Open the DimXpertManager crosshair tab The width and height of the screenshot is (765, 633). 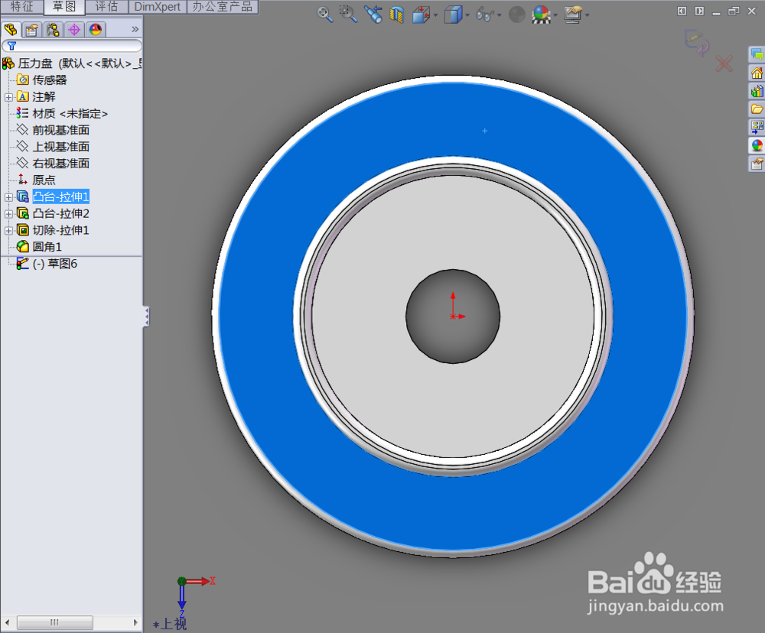[x=74, y=30]
